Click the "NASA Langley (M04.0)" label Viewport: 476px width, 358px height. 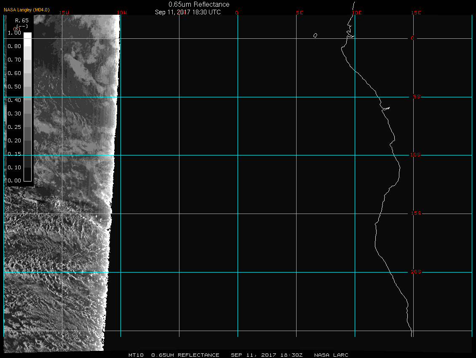[27, 10]
